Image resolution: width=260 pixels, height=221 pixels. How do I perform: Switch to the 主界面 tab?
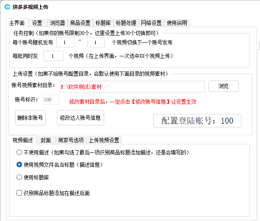[17, 23]
